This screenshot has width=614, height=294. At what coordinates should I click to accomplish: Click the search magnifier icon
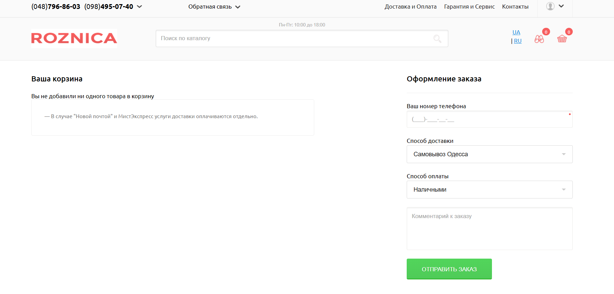pos(437,38)
